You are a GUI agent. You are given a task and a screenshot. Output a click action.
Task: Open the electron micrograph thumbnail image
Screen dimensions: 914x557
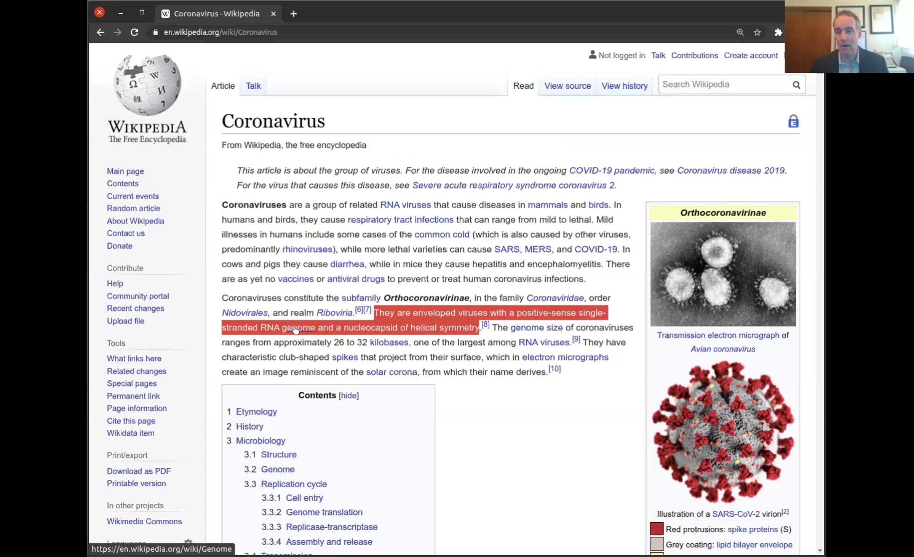coord(723,274)
